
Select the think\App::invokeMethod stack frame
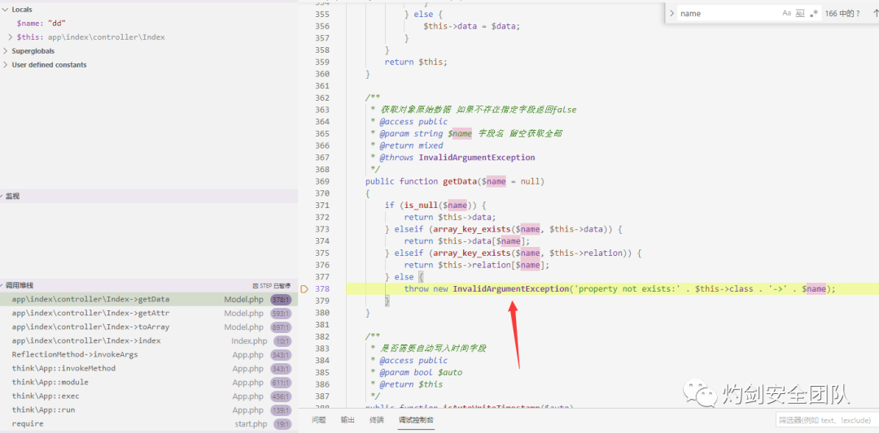(149, 369)
